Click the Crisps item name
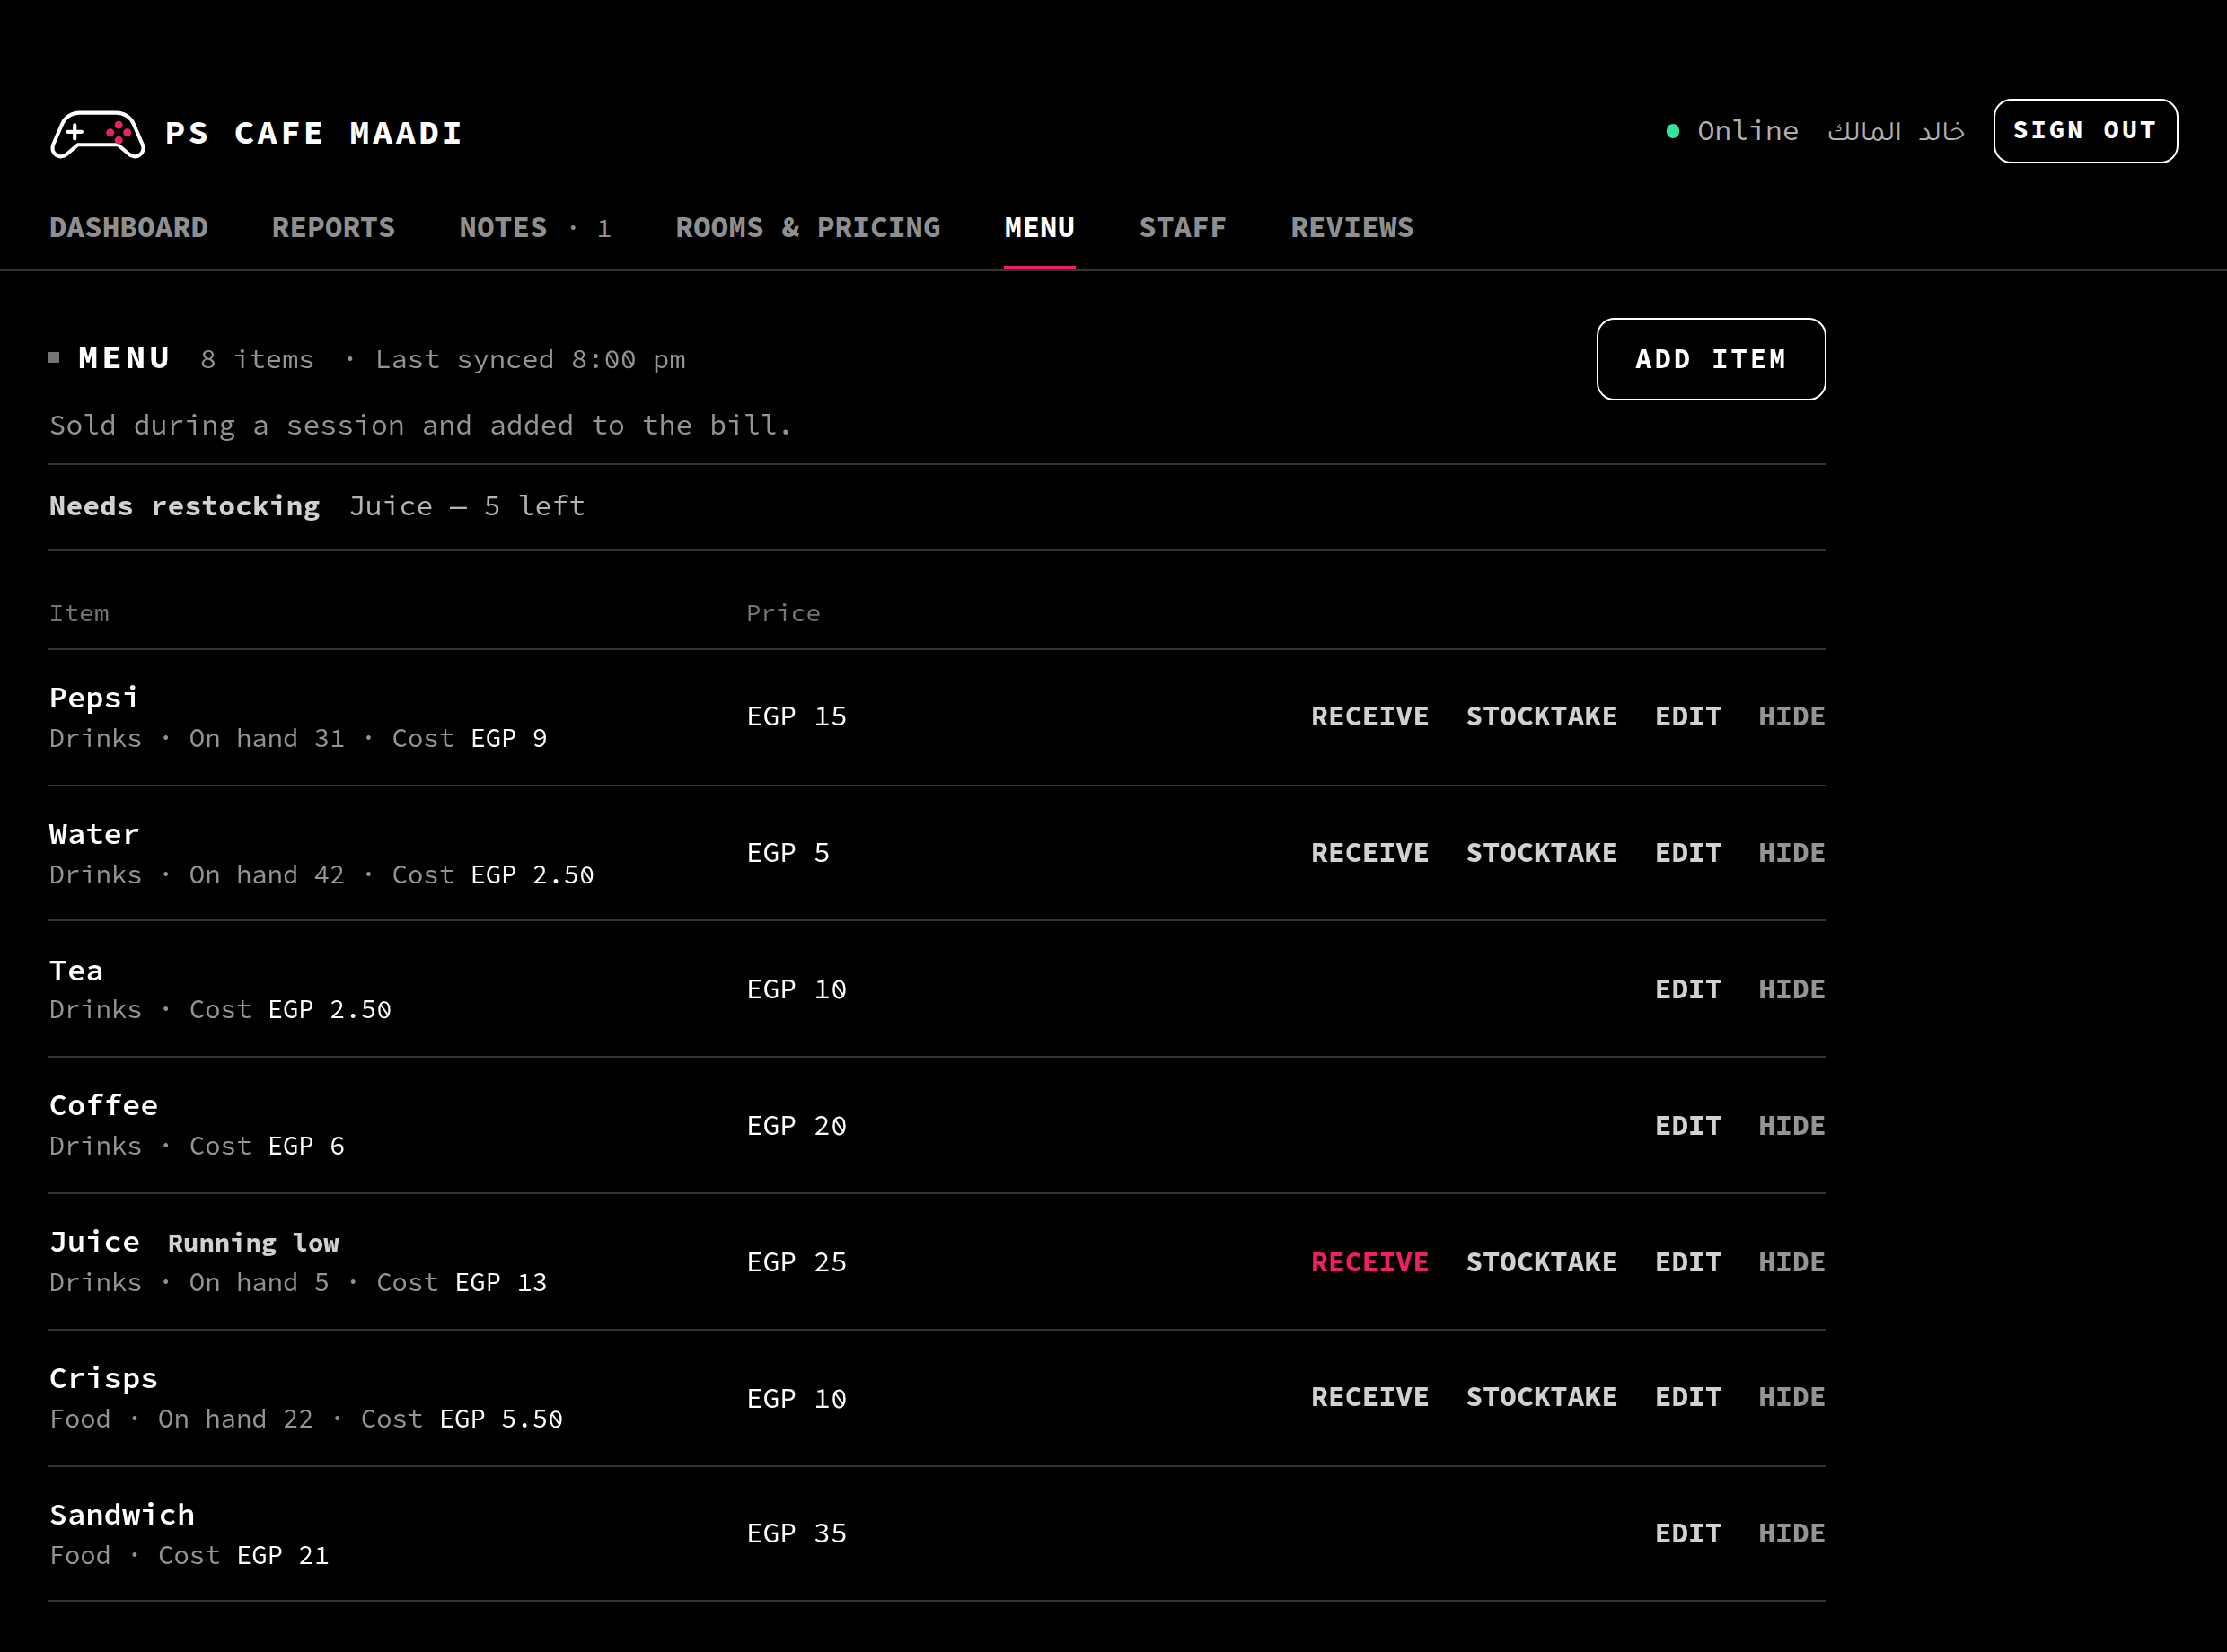 click(104, 1379)
